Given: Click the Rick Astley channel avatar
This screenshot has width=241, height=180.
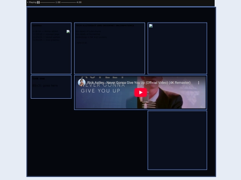Looking at the screenshot, I should point(82,83).
